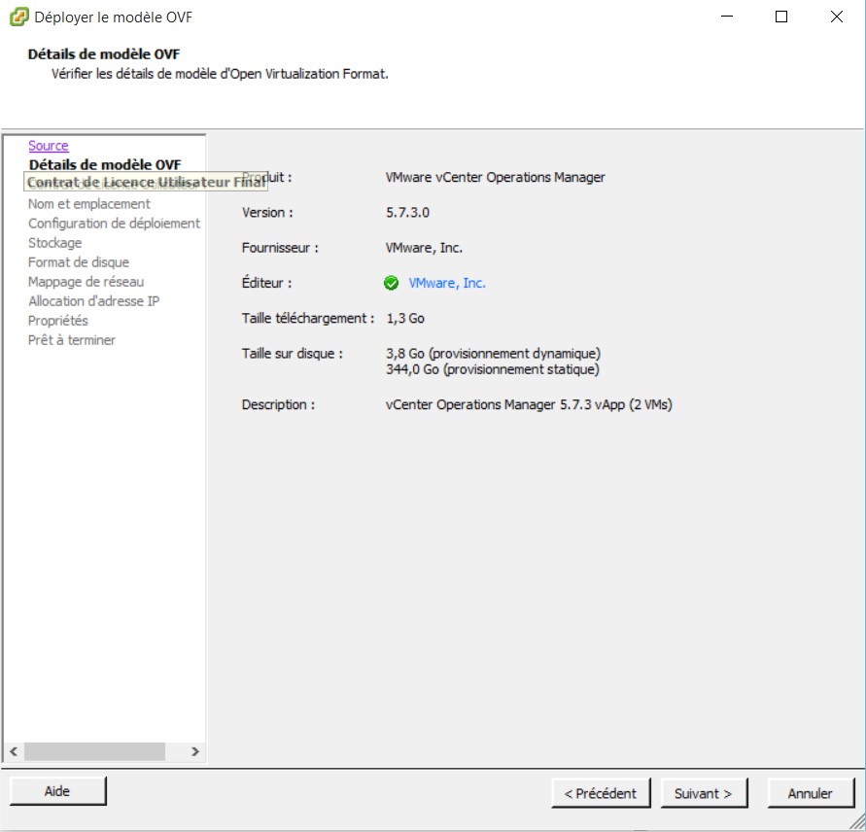Click the Éditeur label
The height and width of the screenshot is (832, 866).
click(266, 283)
